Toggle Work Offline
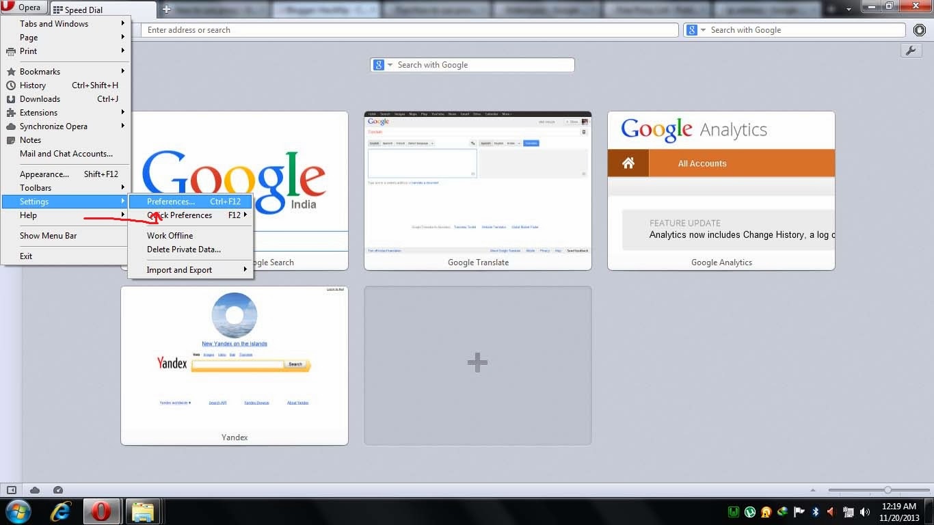The height and width of the screenshot is (525, 934). (x=190, y=236)
